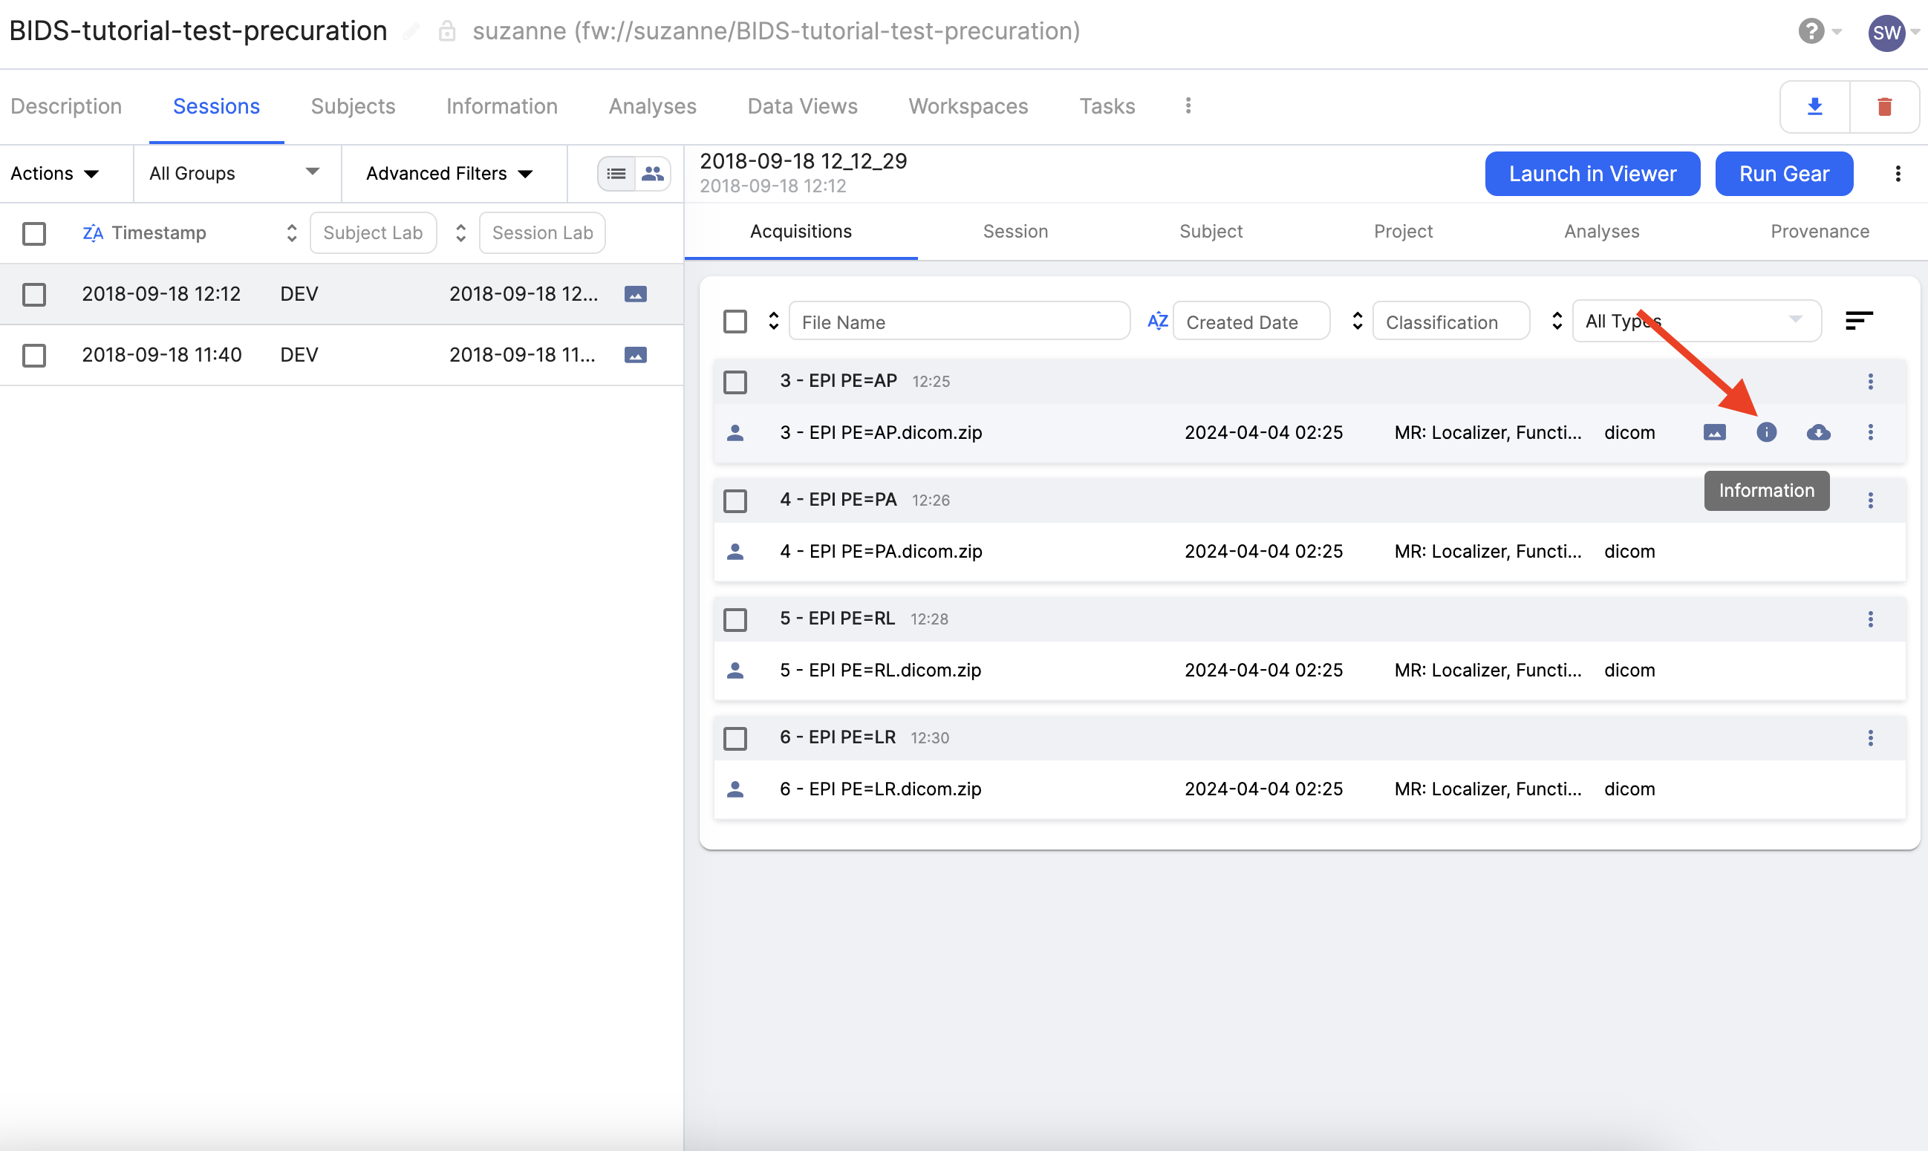
Task: Click the Timestamp ZA sort icon
Action: [x=92, y=232]
